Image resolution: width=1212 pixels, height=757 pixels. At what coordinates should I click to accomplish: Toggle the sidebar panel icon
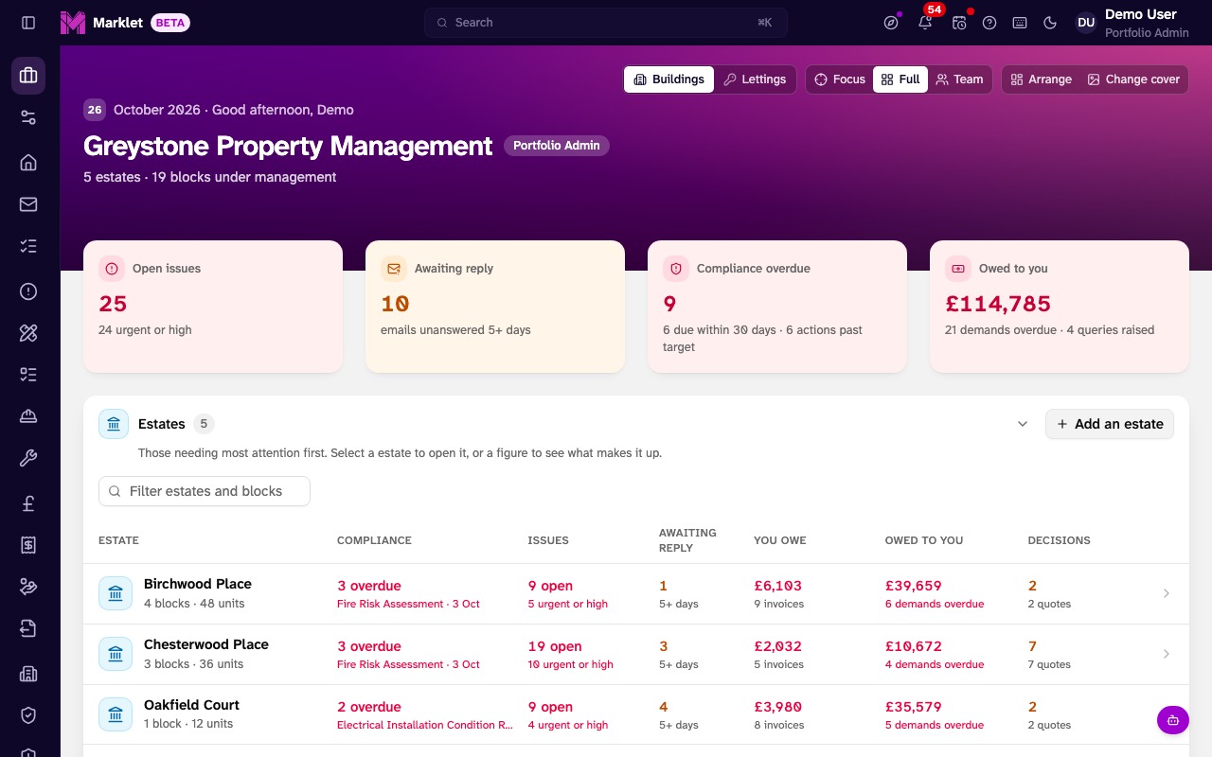[28, 23]
